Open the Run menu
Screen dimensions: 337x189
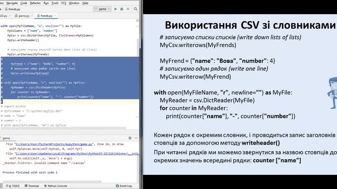46,3
